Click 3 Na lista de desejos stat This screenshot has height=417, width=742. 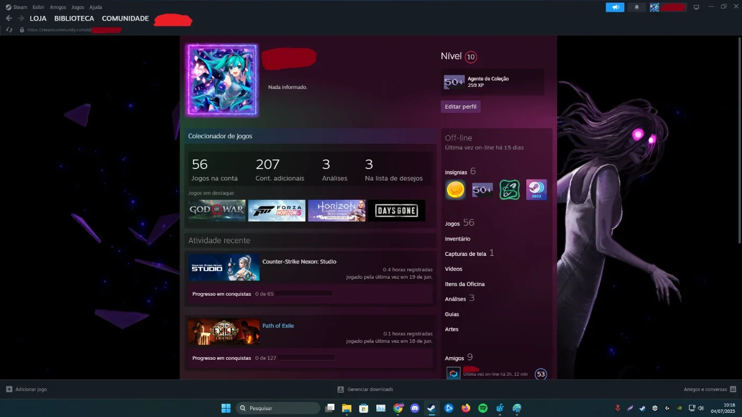point(394,170)
